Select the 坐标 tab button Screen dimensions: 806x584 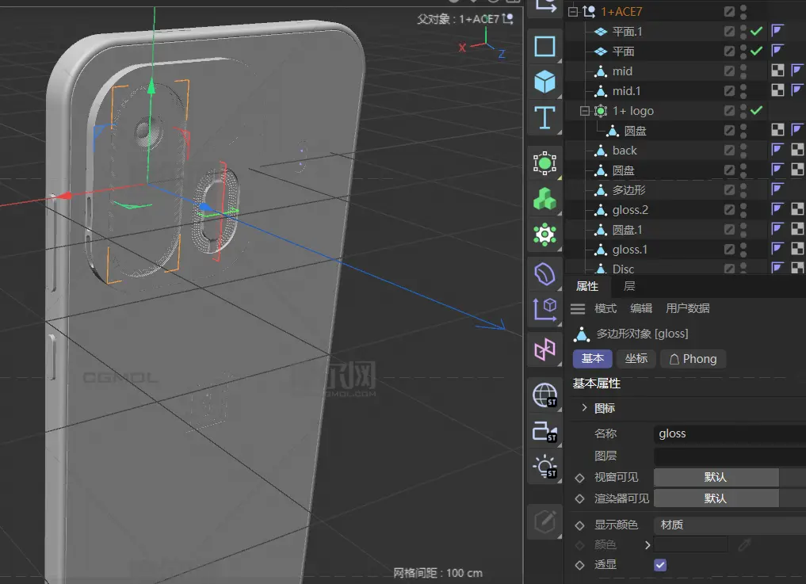[636, 359]
